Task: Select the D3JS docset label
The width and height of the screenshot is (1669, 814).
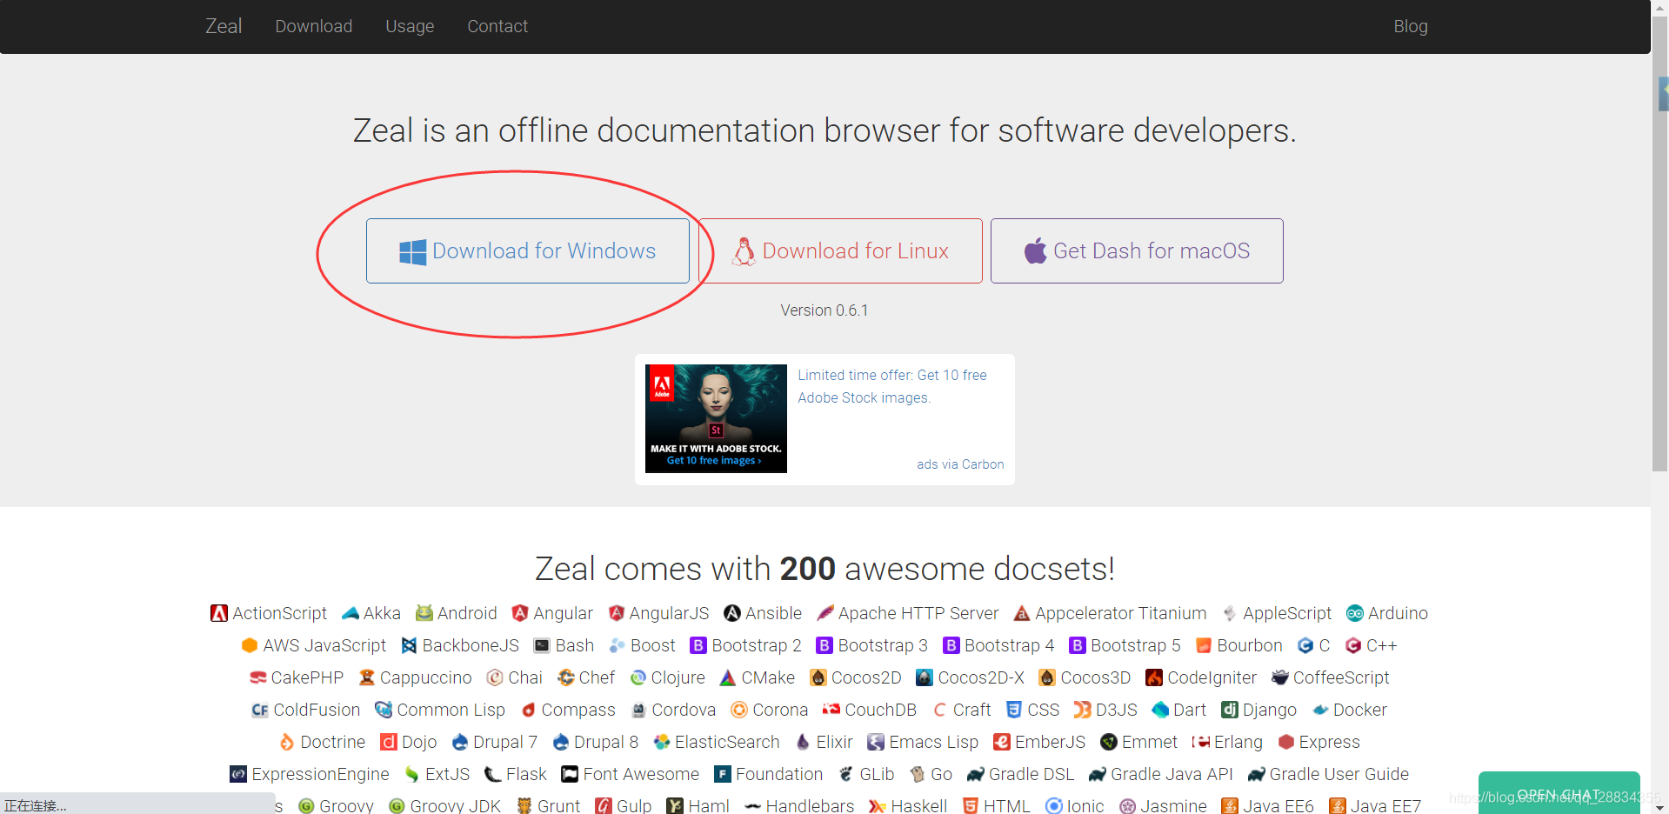Action: coord(1117,710)
